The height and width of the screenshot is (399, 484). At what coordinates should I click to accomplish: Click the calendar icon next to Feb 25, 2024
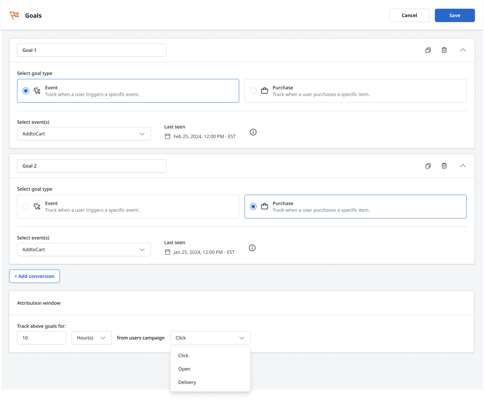click(168, 136)
